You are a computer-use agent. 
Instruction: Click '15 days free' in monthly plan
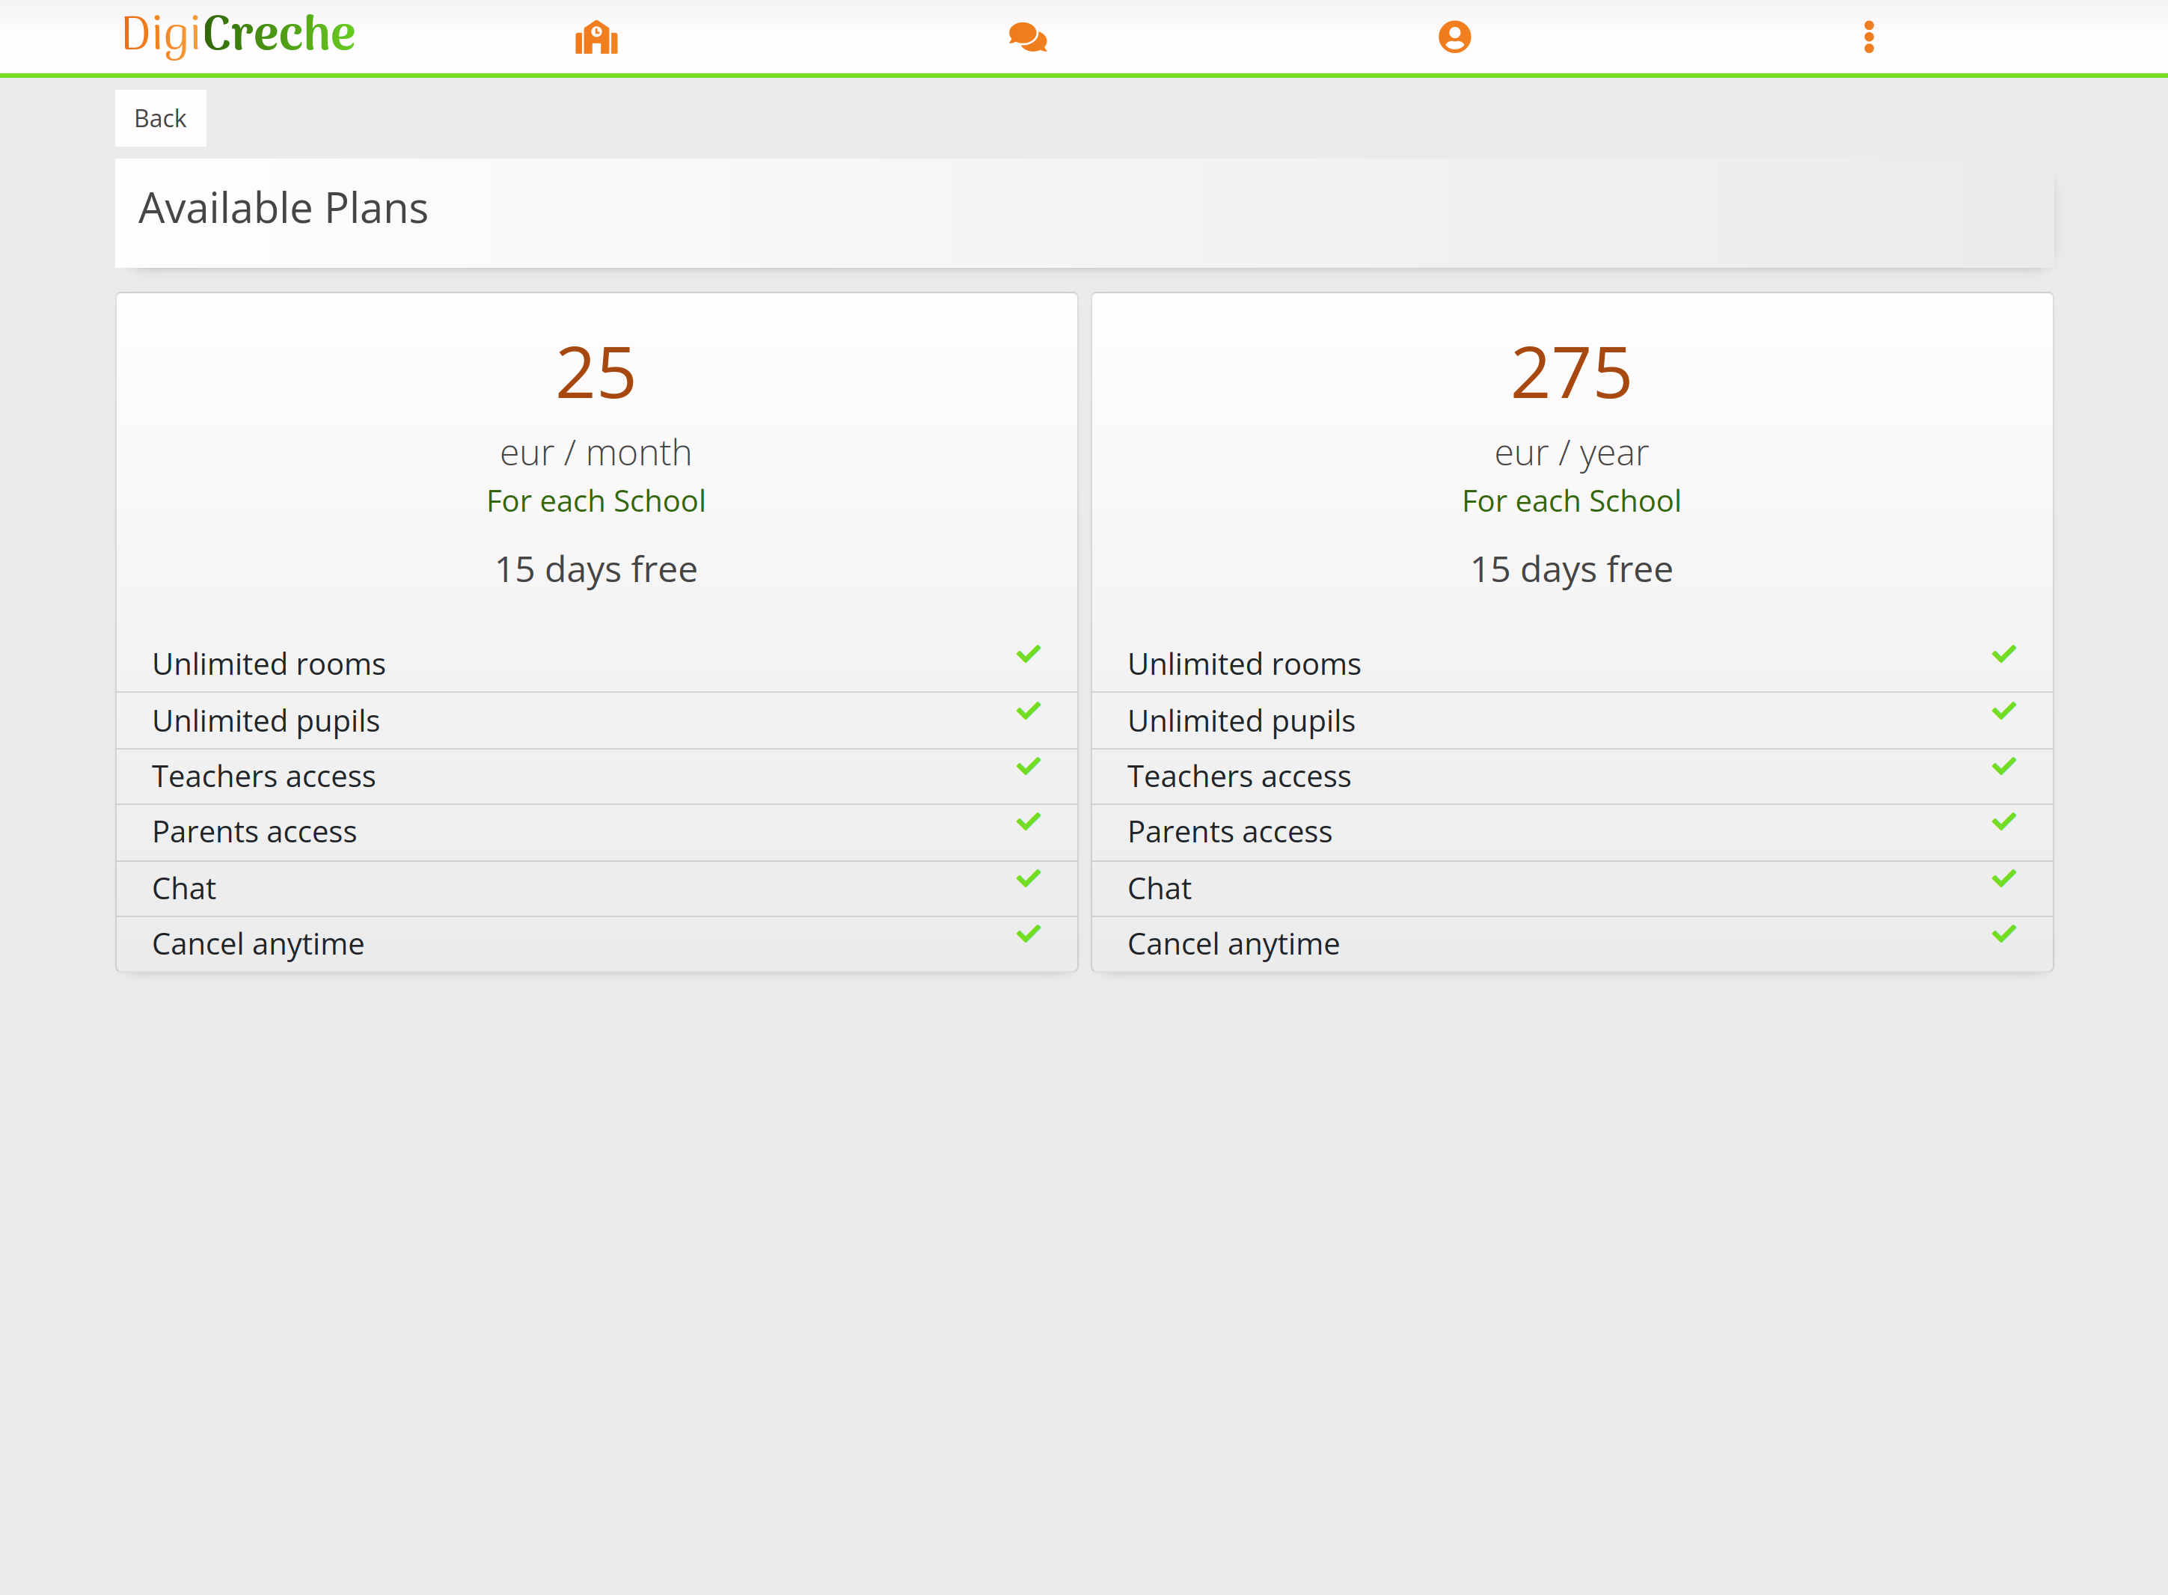click(x=596, y=569)
